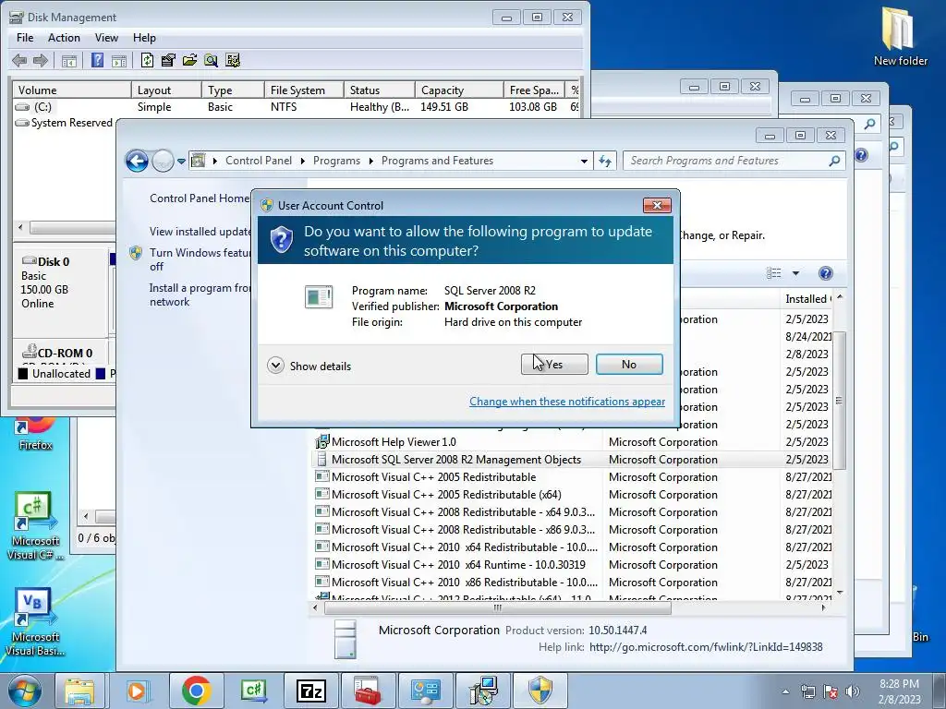Open the Control Panel taskbar button
Viewport: 946px width, 709px height.
click(x=425, y=691)
